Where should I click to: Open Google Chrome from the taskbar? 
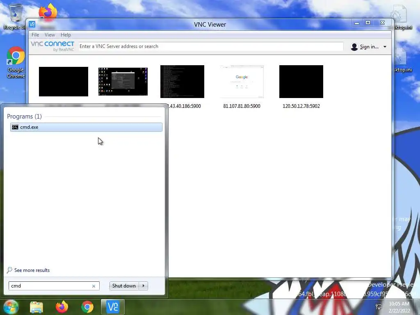coord(87,307)
